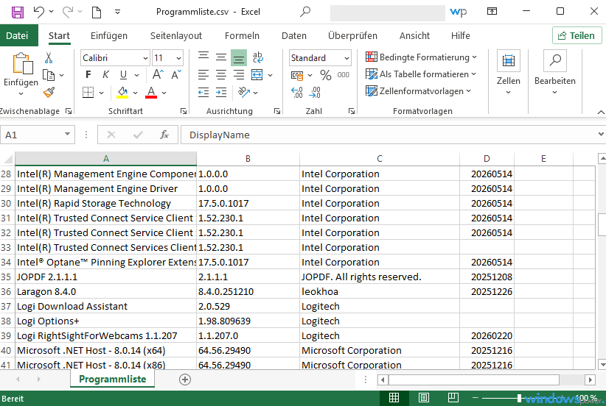The image size is (606, 406).
Task: Increase indent icon
Action: click(221, 92)
